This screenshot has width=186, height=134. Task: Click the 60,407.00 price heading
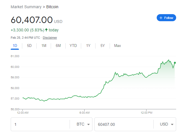[32, 20]
